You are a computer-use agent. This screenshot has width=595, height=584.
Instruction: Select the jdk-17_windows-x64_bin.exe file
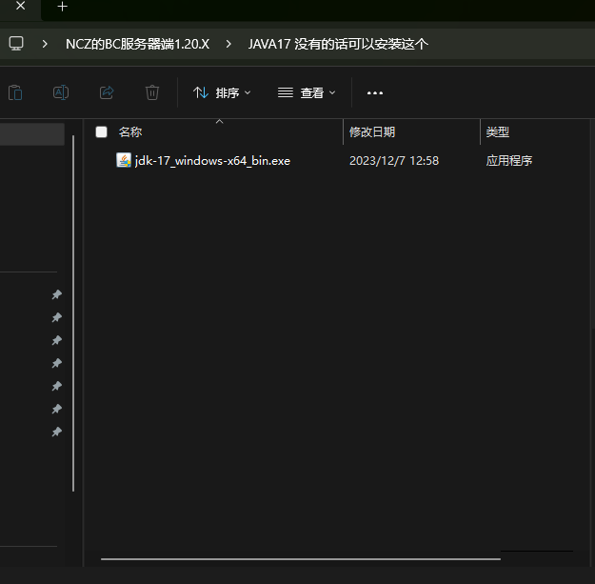click(212, 161)
